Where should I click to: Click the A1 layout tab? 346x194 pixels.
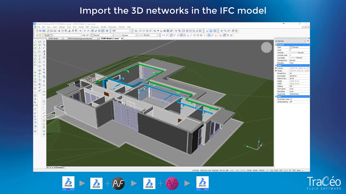click(x=64, y=167)
